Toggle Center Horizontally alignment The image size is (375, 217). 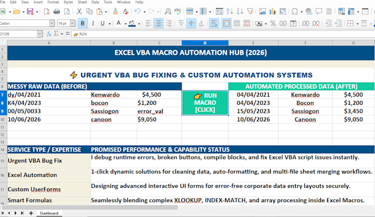158,23
